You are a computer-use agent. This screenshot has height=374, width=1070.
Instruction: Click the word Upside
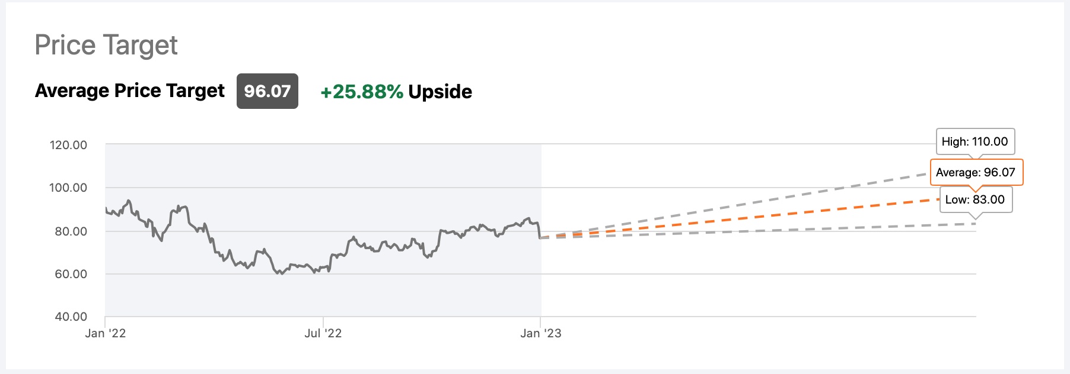tap(440, 92)
